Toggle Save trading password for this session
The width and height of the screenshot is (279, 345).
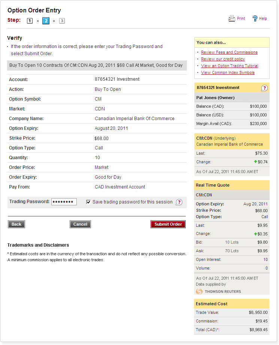(x=88, y=202)
